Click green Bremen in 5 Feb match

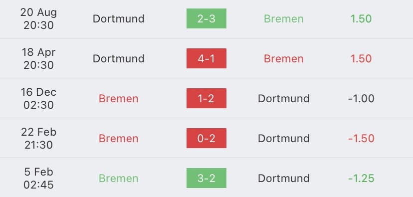point(119,179)
